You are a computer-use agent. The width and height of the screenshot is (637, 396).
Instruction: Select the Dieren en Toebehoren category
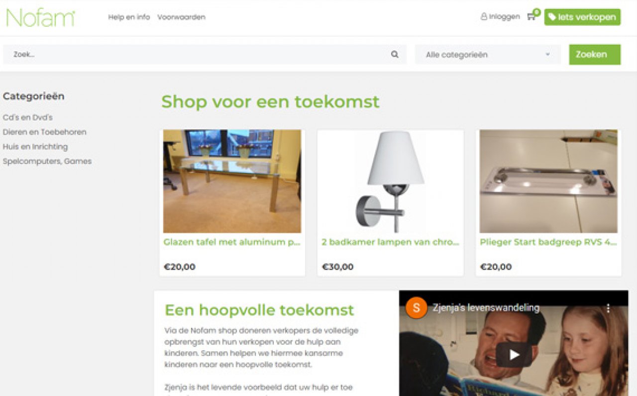44,132
